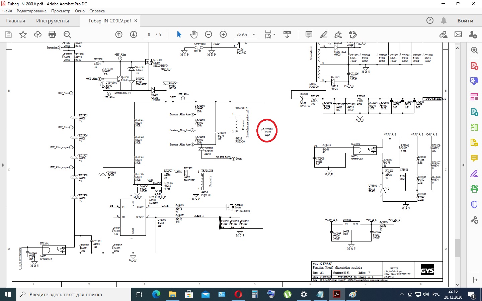Activate the hand pan tool
482x301 pixels.
coord(194,34)
